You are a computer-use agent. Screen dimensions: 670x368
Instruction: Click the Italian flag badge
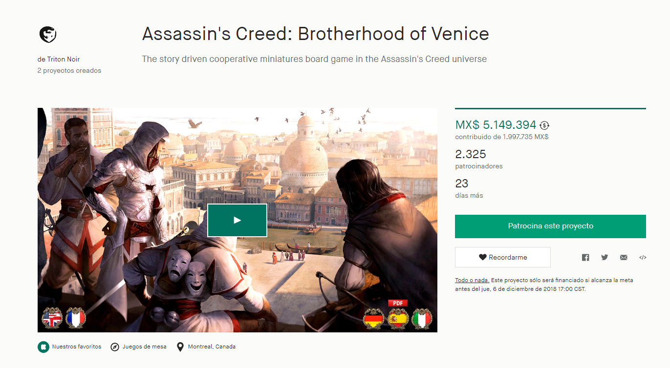click(422, 319)
